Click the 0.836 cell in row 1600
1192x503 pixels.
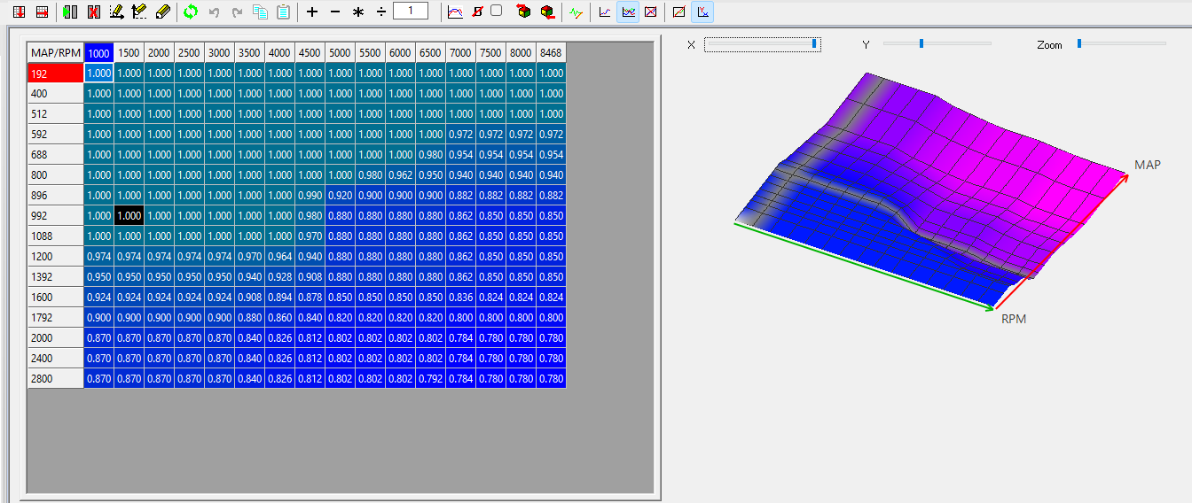click(460, 298)
